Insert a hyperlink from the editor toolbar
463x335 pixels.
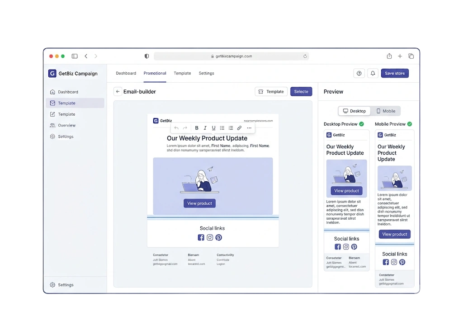coord(239,128)
